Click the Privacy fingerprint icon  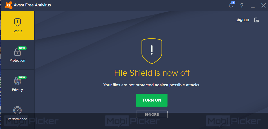(x=18, y=81)
